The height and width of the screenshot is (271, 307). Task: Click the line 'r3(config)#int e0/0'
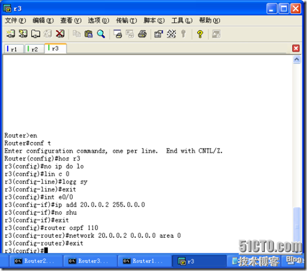click(x=39, y=197)
